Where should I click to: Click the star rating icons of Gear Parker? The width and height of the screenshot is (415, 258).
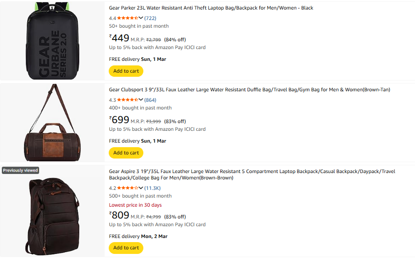point(127,18)
